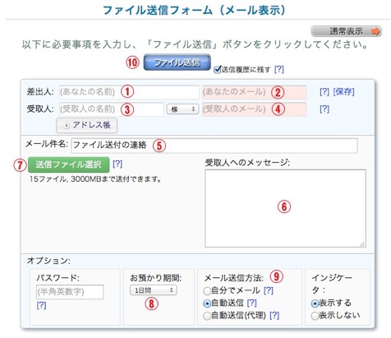Viewport: 391px width, 338px height.
Task: Select the 自動送信(代理) radio option
Action: [x=207, y=316]
